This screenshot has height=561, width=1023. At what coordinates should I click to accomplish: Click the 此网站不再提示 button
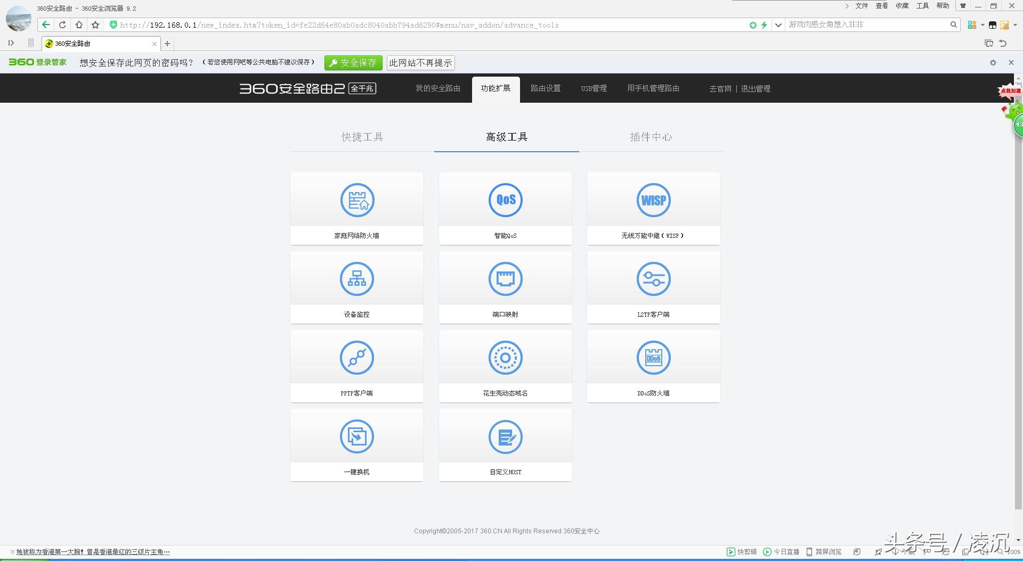pos(420,63)
